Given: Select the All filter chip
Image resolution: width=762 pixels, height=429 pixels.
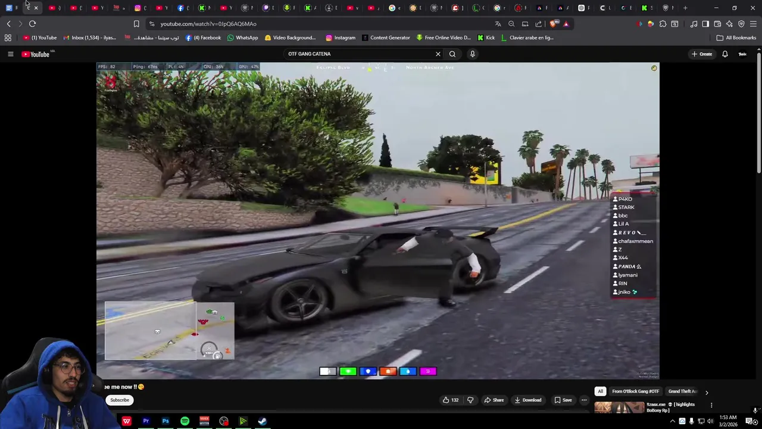Looking at the screenshot, I should (x=600, y=391).
